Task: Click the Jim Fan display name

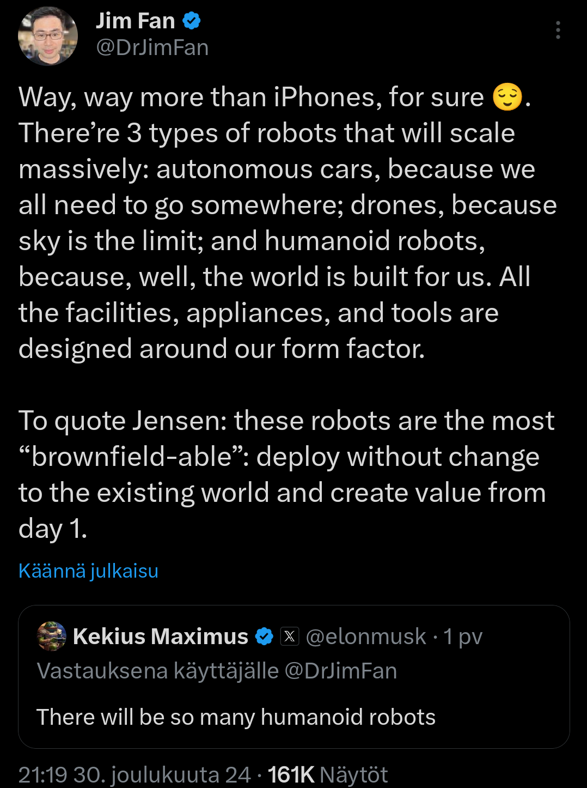Action: pyautogui.click(x=136, y=21)
